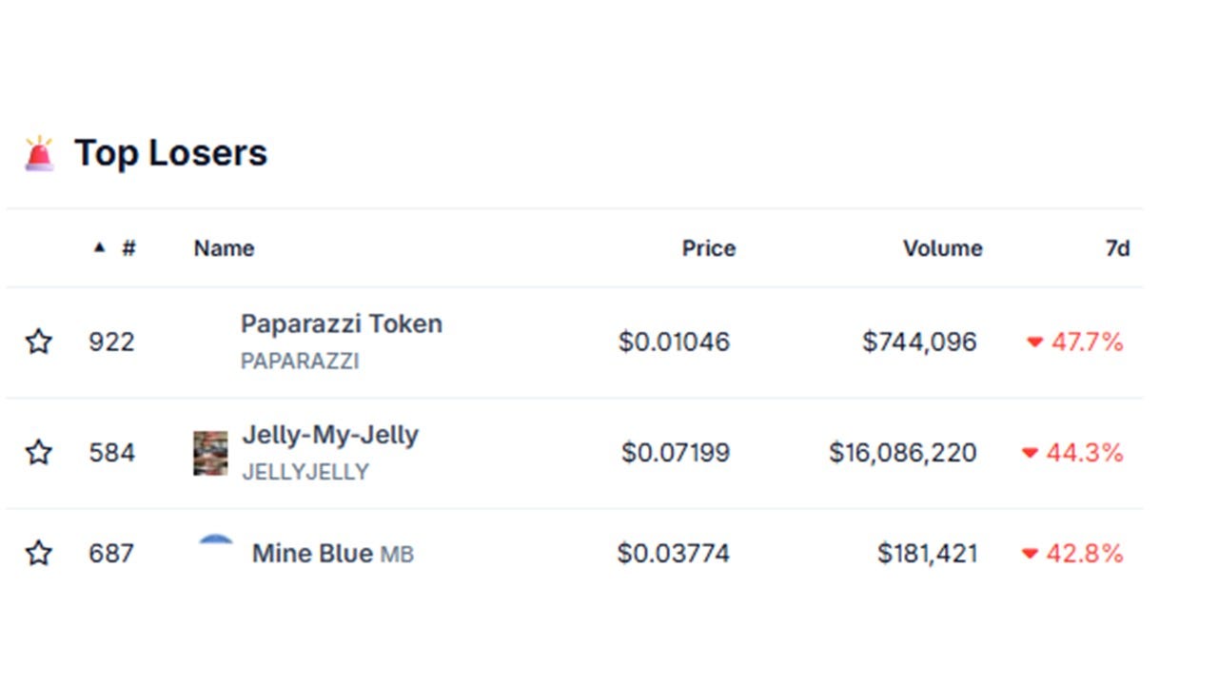The image size is (1218, 685).
Task: Open the Paparazzi Token coin page
Action: tap(342, 323)
